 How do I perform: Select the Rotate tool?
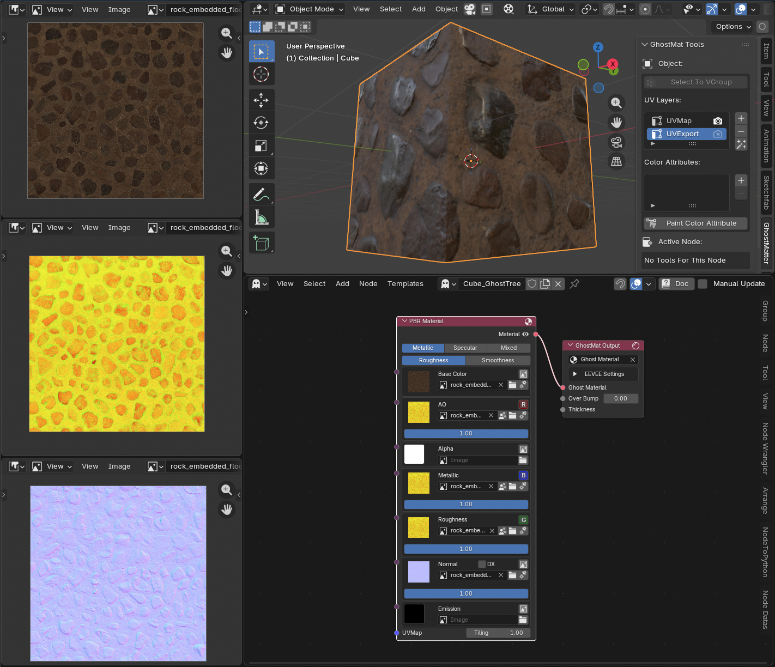point(261,123)
